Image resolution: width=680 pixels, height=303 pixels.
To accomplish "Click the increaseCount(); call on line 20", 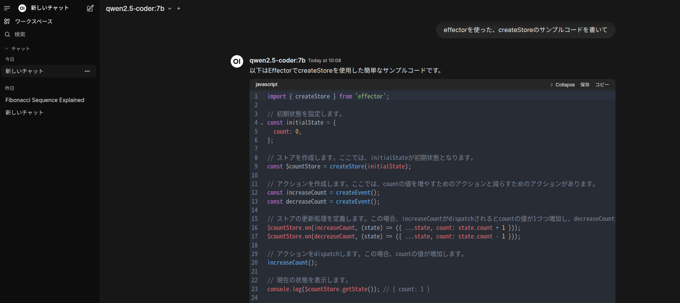I will 292,263.
